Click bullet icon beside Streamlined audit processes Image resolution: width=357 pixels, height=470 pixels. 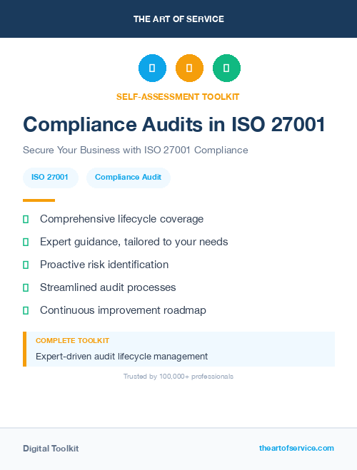(x=26, y=287)
